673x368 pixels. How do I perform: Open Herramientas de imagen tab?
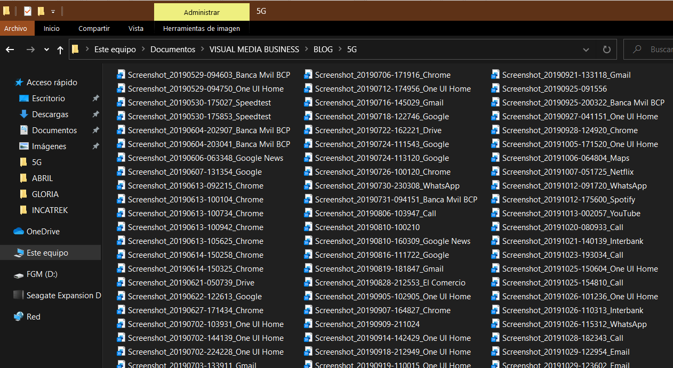tap(201, 29)
